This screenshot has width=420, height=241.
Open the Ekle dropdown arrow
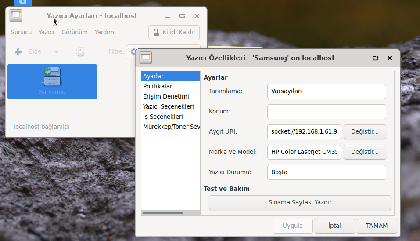pyautogui.click(x=57, y=51)
